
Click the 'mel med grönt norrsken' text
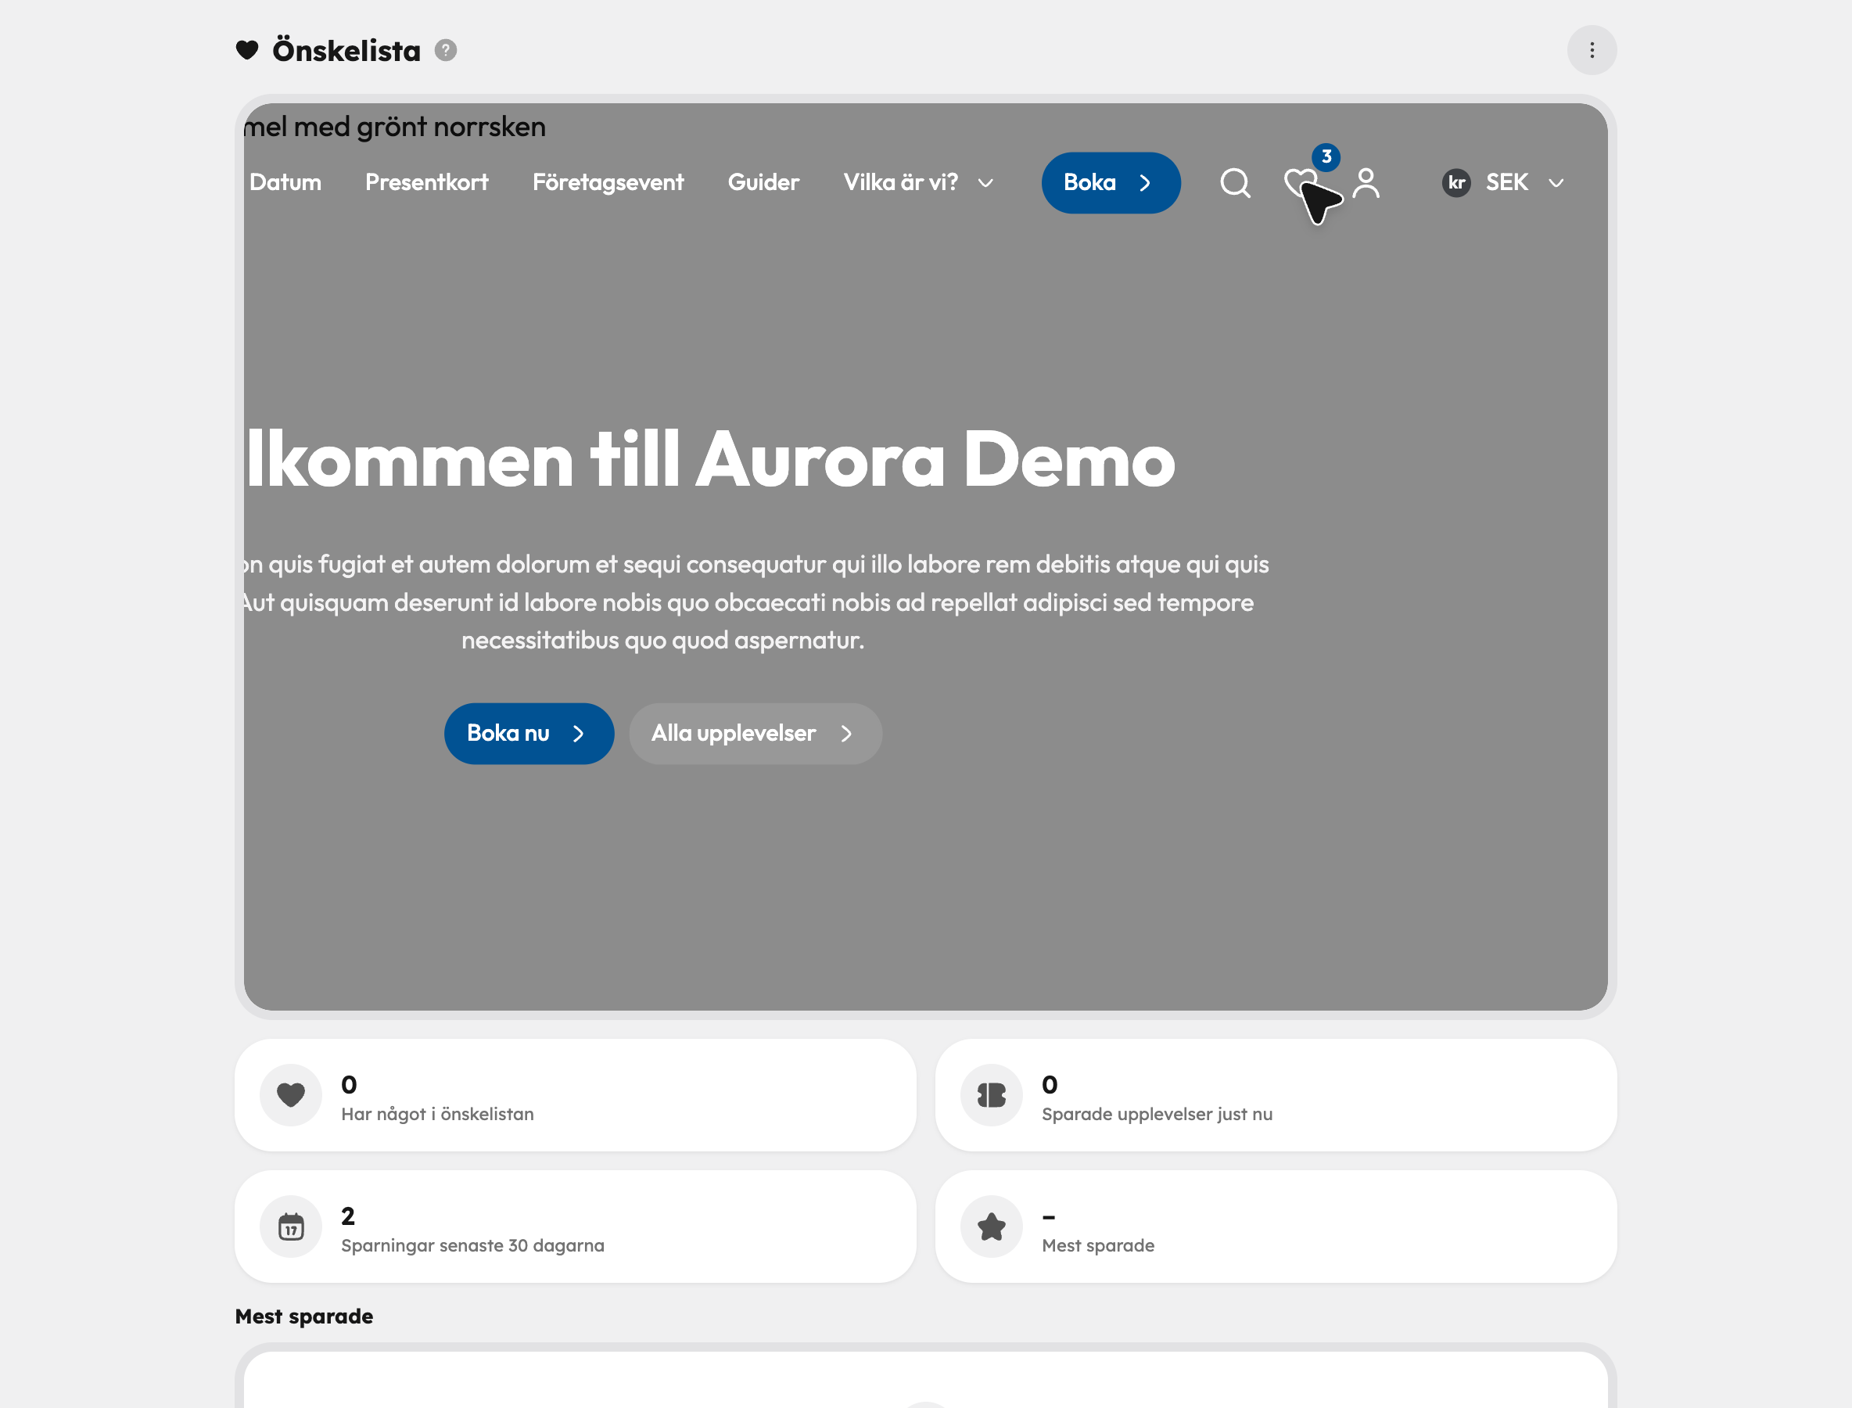[395, 127]
